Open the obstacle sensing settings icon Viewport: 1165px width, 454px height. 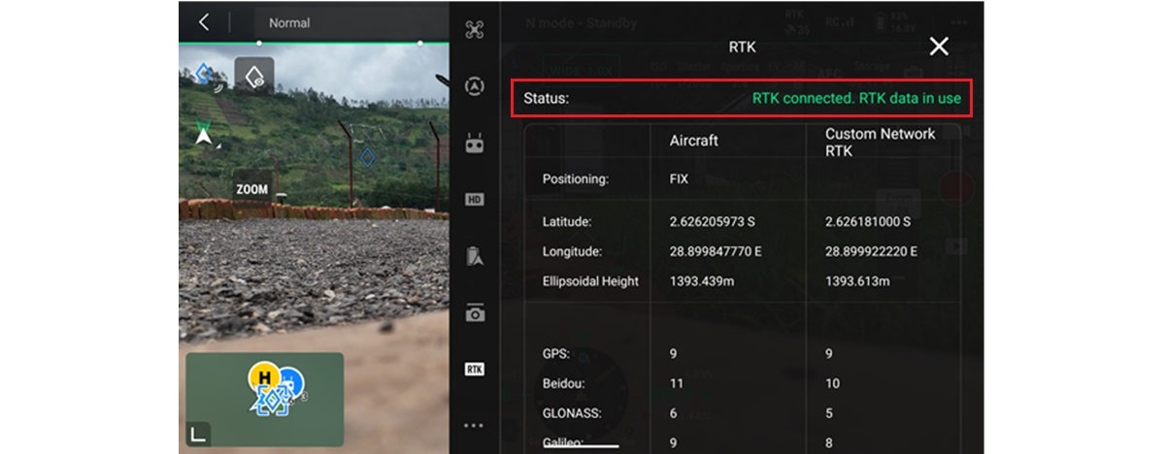coord(474,86)
